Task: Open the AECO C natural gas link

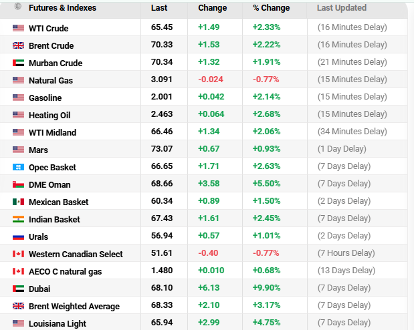Action: (66, 271)
